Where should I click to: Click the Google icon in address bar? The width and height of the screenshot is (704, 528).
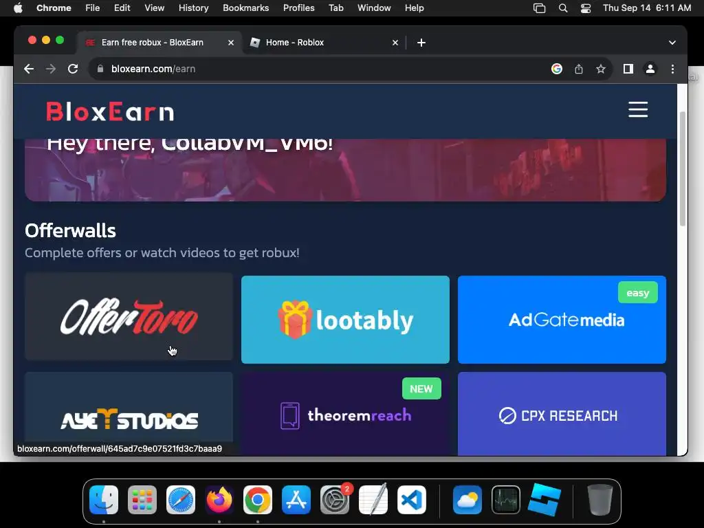coord(557,69)
